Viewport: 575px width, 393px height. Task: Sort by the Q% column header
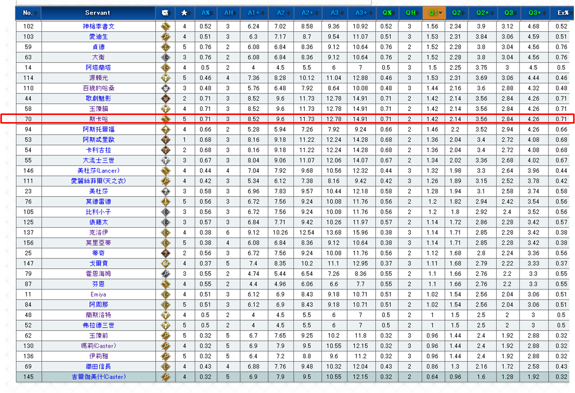tap(387, 13)
